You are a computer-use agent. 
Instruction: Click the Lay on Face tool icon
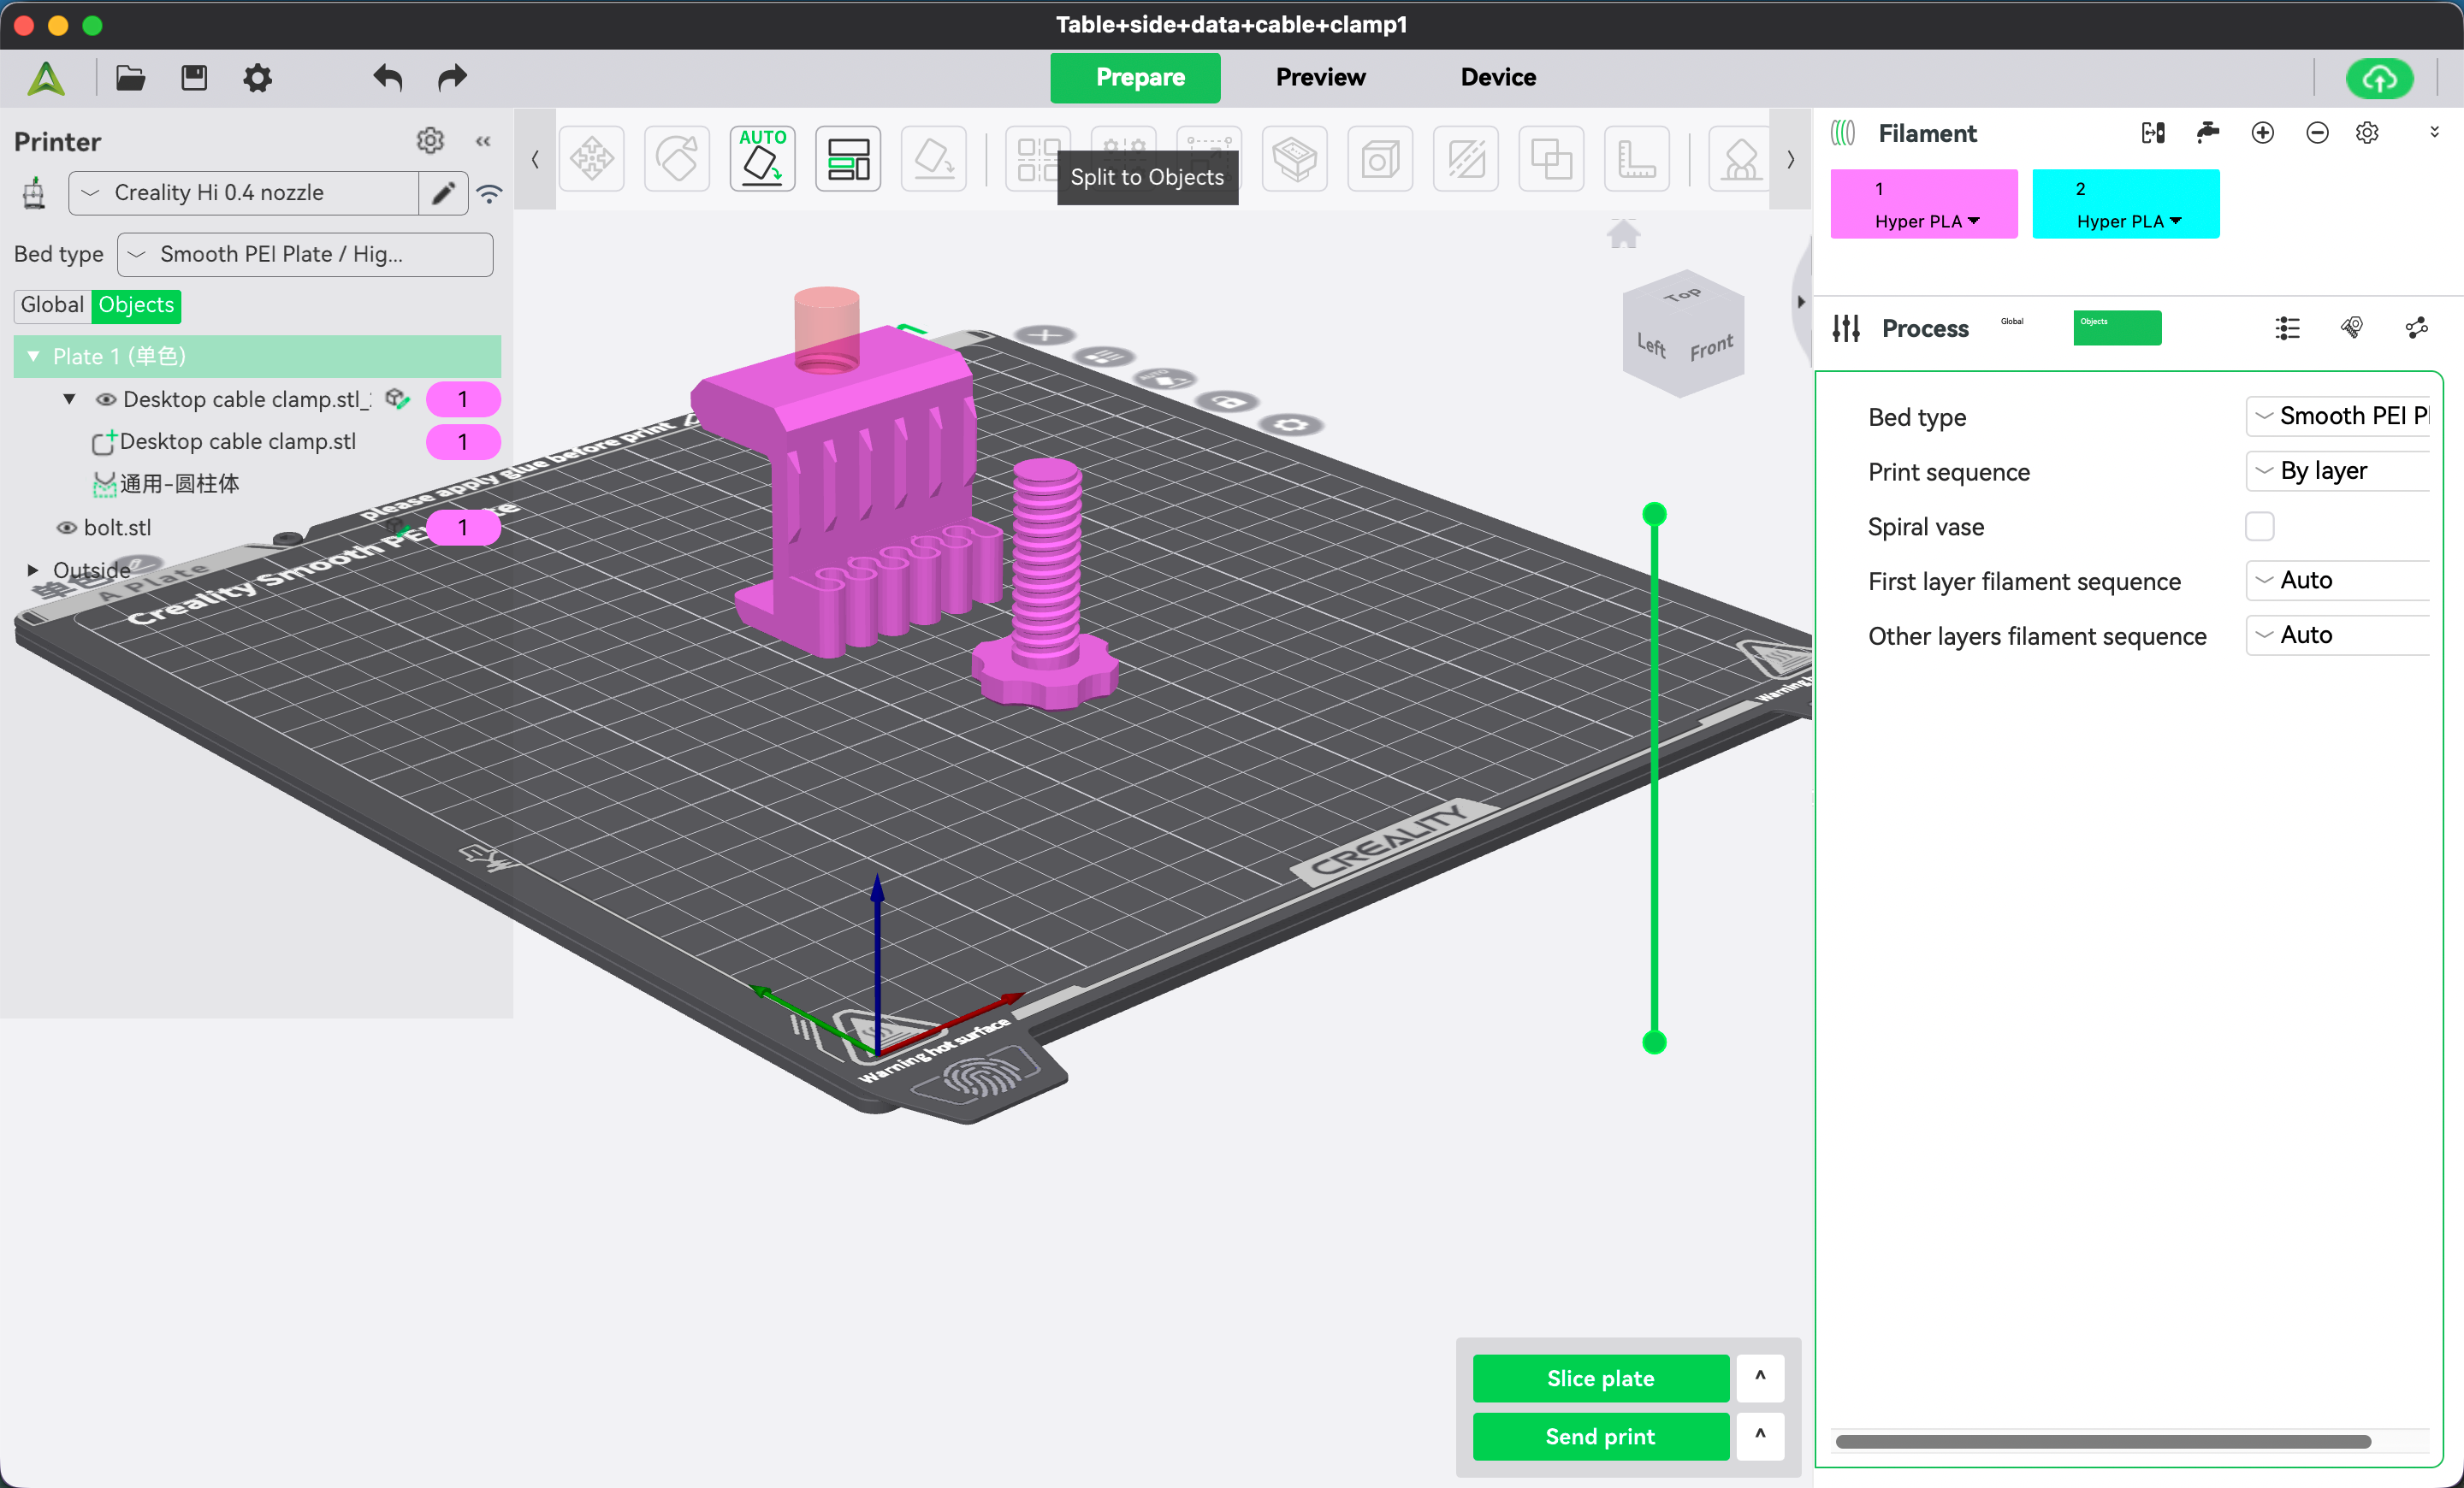point(933,158)
